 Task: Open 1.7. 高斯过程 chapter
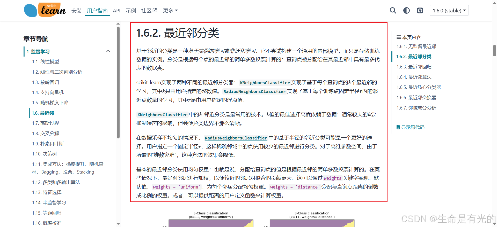tap(46, 123)
